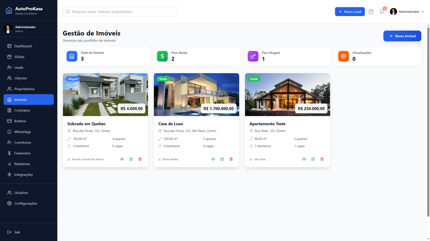
Task: Open WhatsApp section in sidebar
Action: (x=22, y=132)
